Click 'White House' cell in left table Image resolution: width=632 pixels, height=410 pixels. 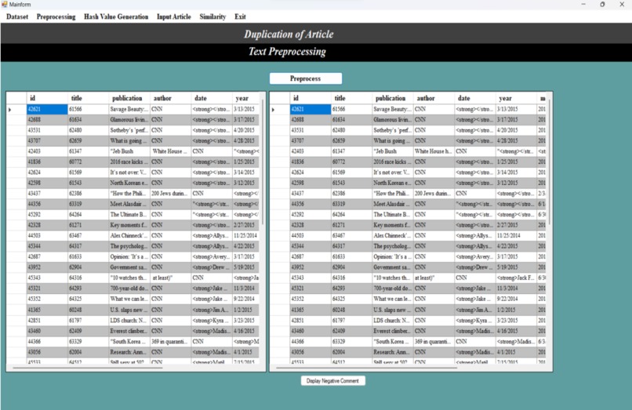pyautogui.click(x=170, y=151)
